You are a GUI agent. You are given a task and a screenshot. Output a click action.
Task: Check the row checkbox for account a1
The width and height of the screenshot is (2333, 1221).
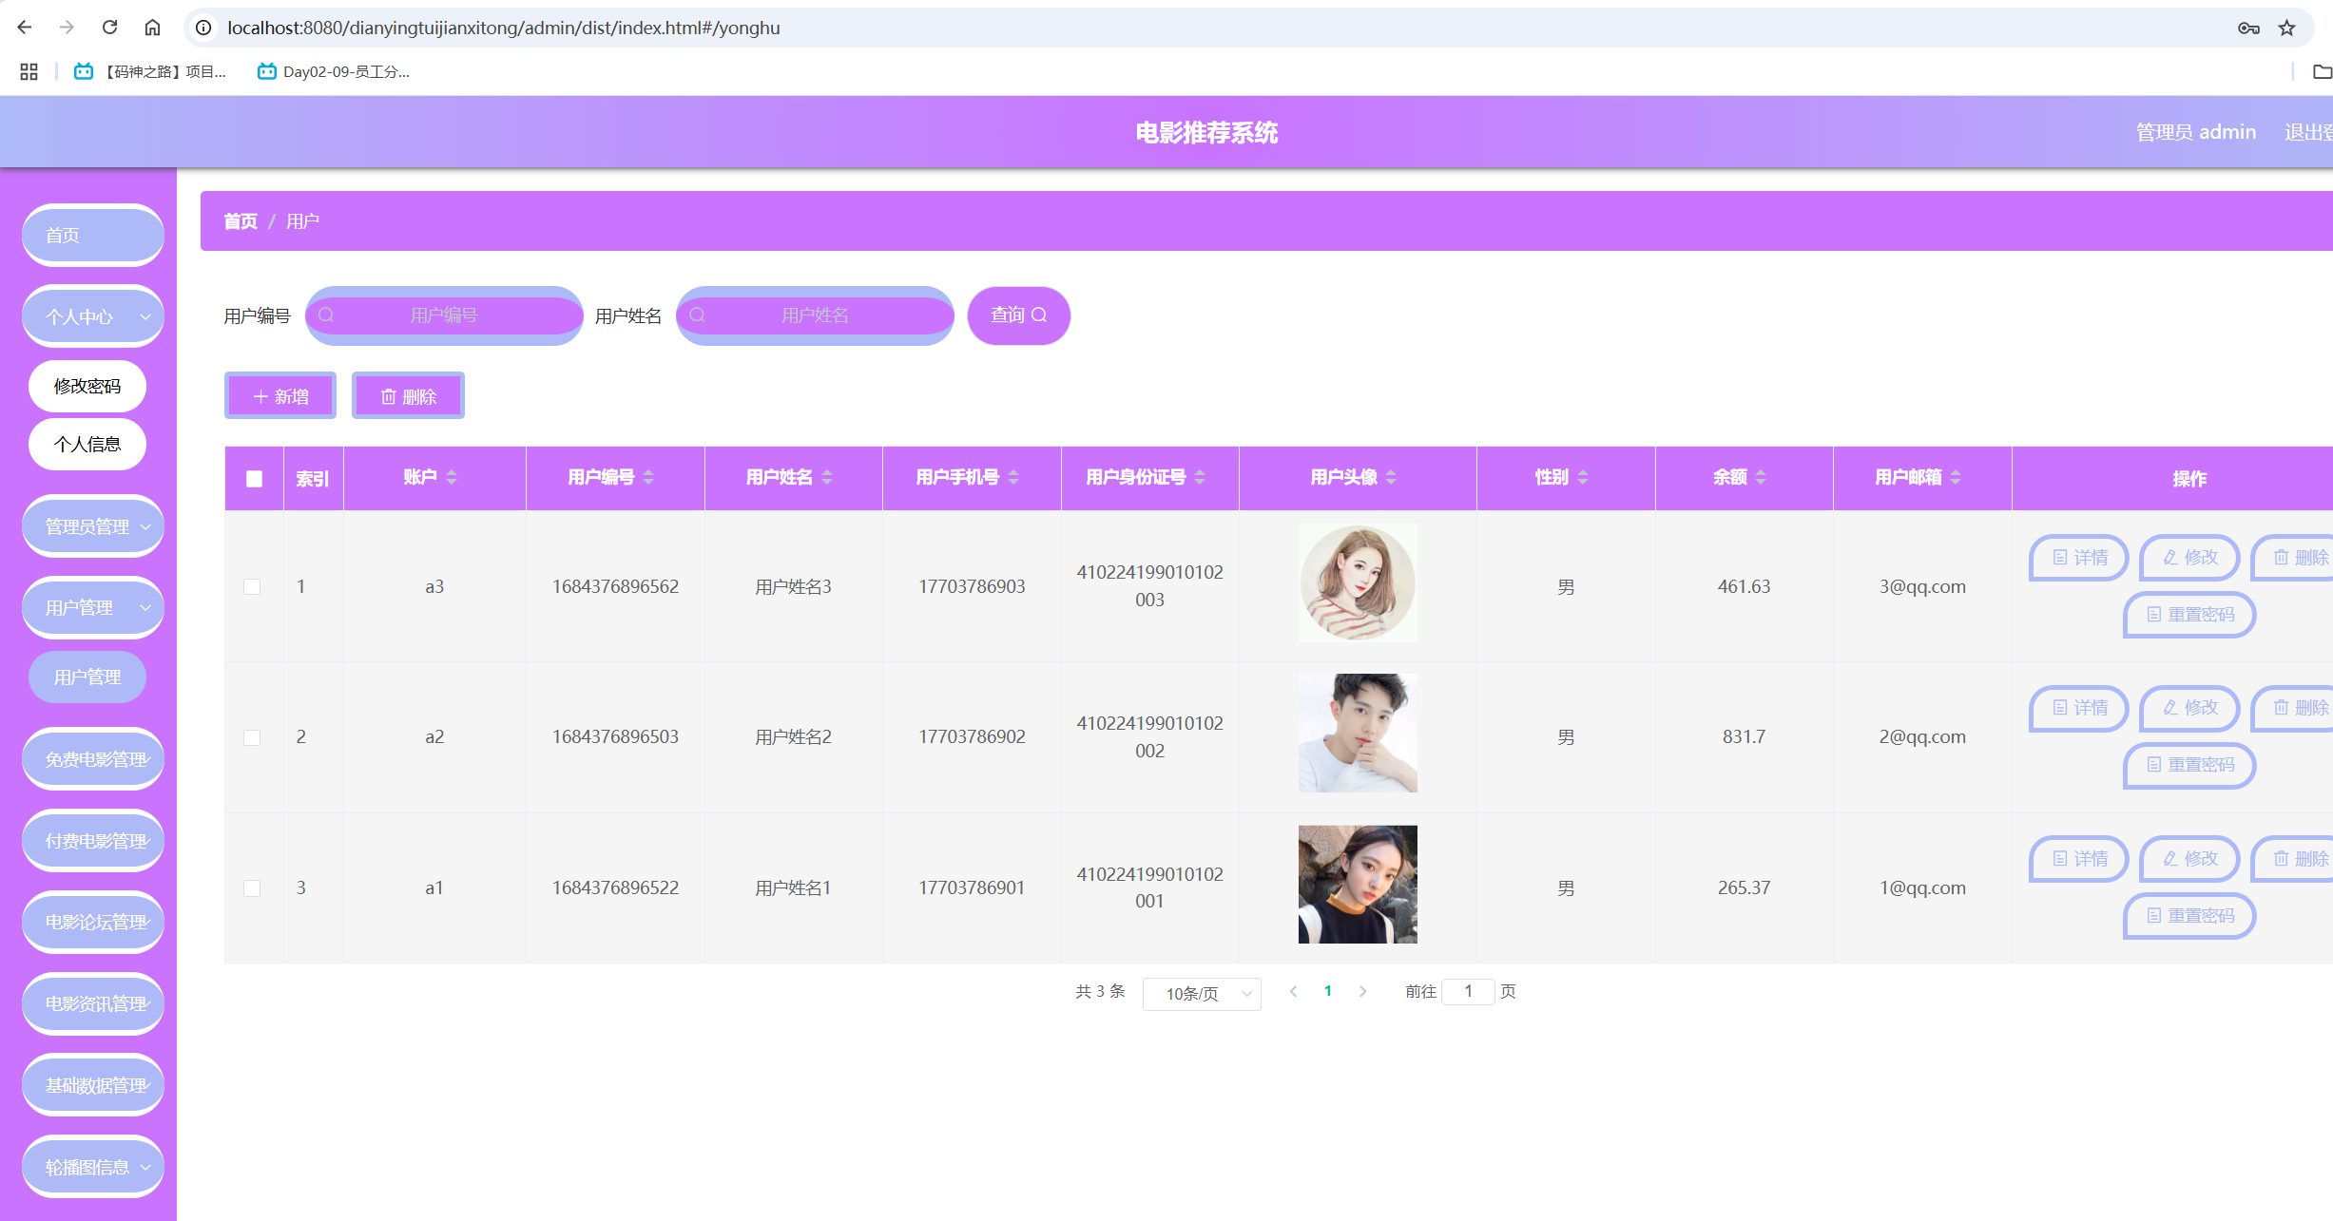click(252, 887)
